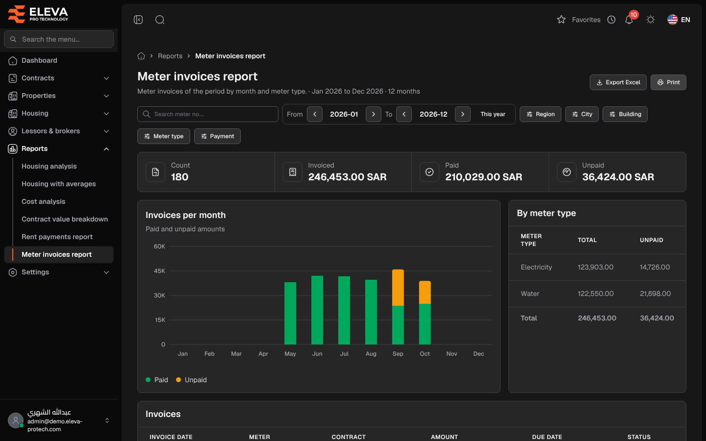Click the Print button
This screenshot has width=706, height=441.
[x=668, y=82]
